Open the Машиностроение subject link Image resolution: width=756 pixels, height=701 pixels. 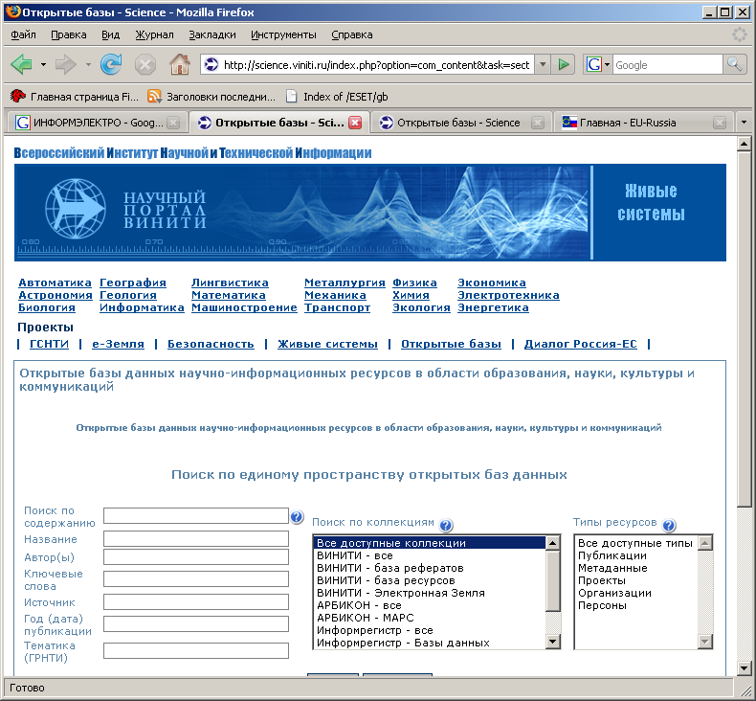click(244, 307)
